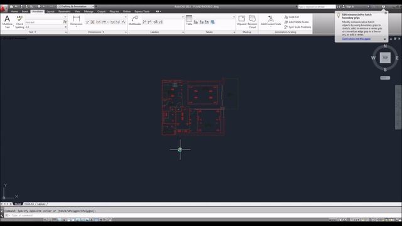Expand the Text panel
This screenshot has width=402, height=226.
pyautogui.click(x=32, y=32)
